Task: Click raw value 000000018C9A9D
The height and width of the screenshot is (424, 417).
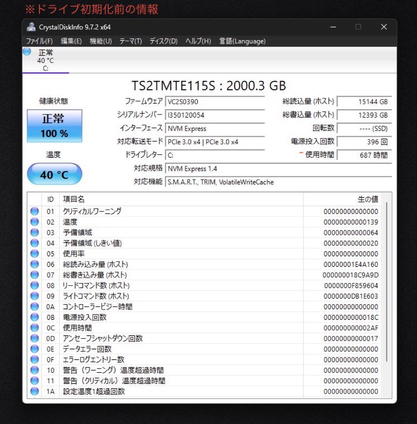Action: [351, 275]
